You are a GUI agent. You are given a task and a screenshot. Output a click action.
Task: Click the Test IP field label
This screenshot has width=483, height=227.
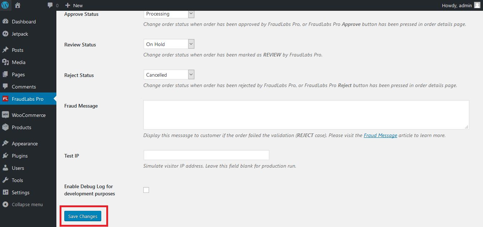pyautogui.click(x=71, y=156)
